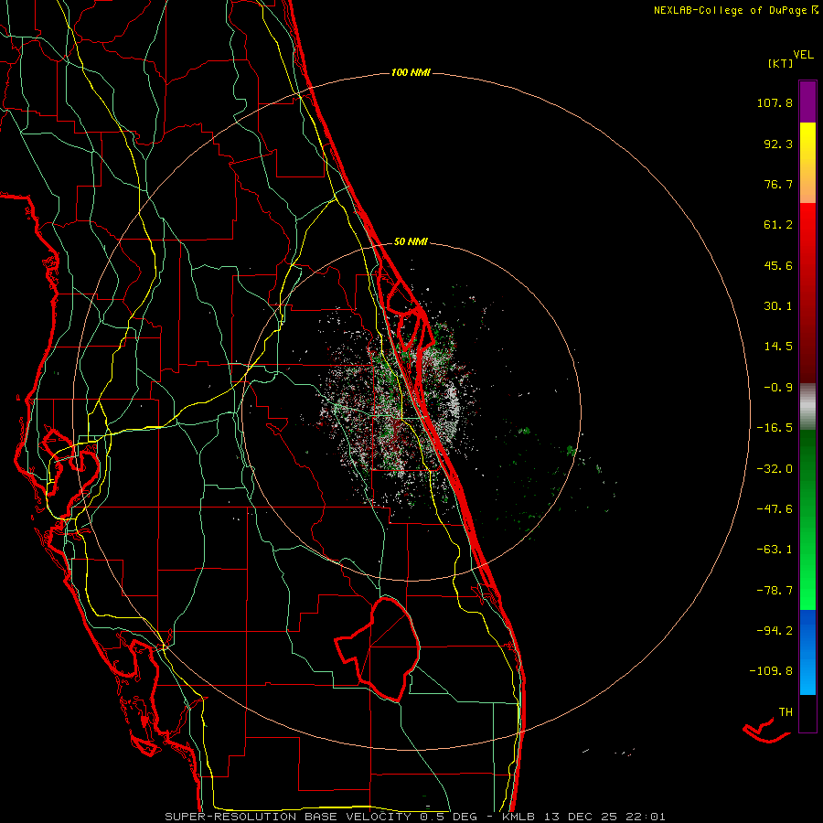Click the [KT] units label
The image size is (823, 823).
[x=780, y=63]
